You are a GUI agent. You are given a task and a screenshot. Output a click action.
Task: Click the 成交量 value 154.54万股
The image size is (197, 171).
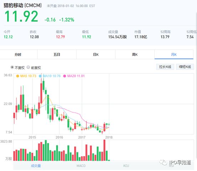pyautogui.click(x=118, y=37)
